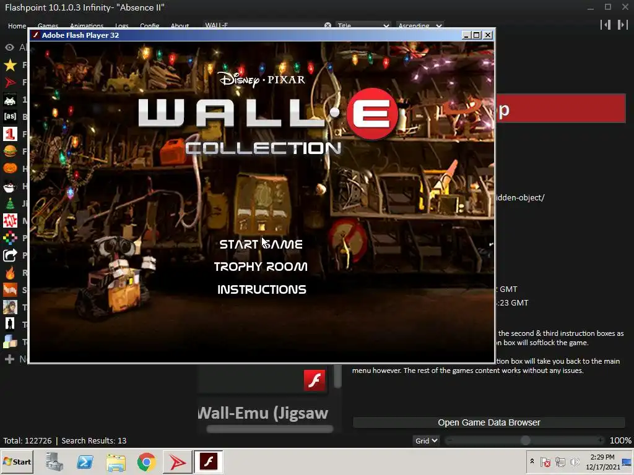Viewport: 634px width, 475px height.
Task: Select the red Newgrounds-style gear playlist icon
Action: pos(10,221)
